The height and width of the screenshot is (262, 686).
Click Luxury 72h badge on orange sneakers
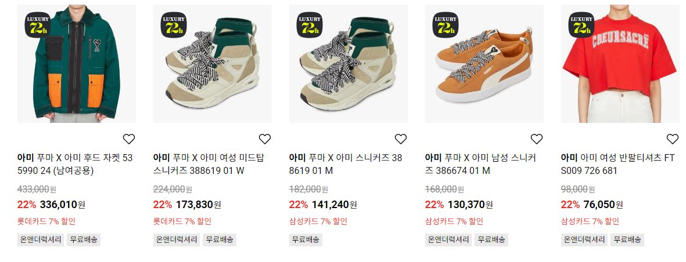(x=446, y=25)
